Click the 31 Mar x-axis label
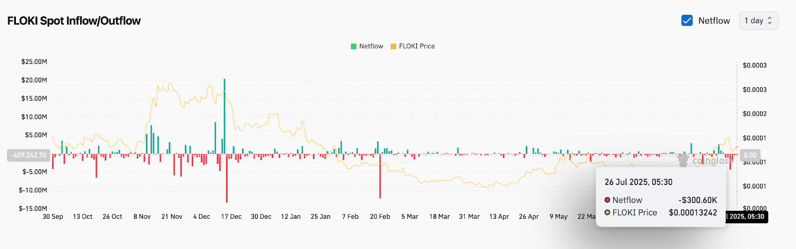Image resolution: width=796 pixels, height=249 pixels. (x=469, y=217)
